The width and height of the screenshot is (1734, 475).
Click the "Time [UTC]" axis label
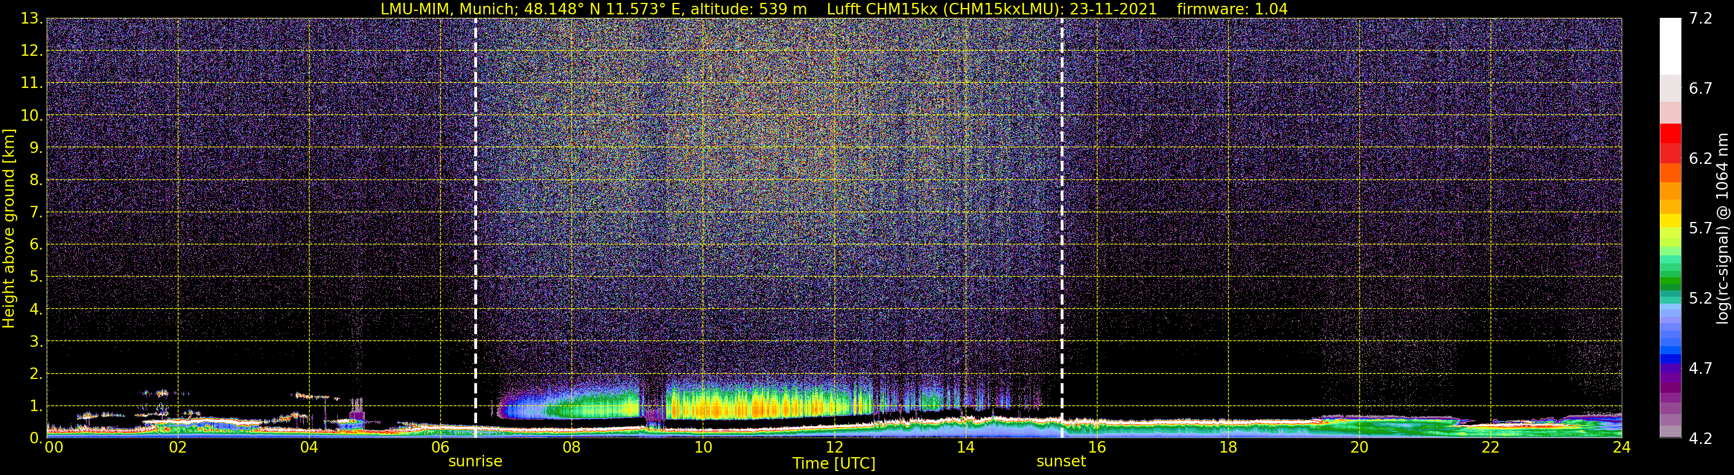pyautogui.click(x=833, y=463)
